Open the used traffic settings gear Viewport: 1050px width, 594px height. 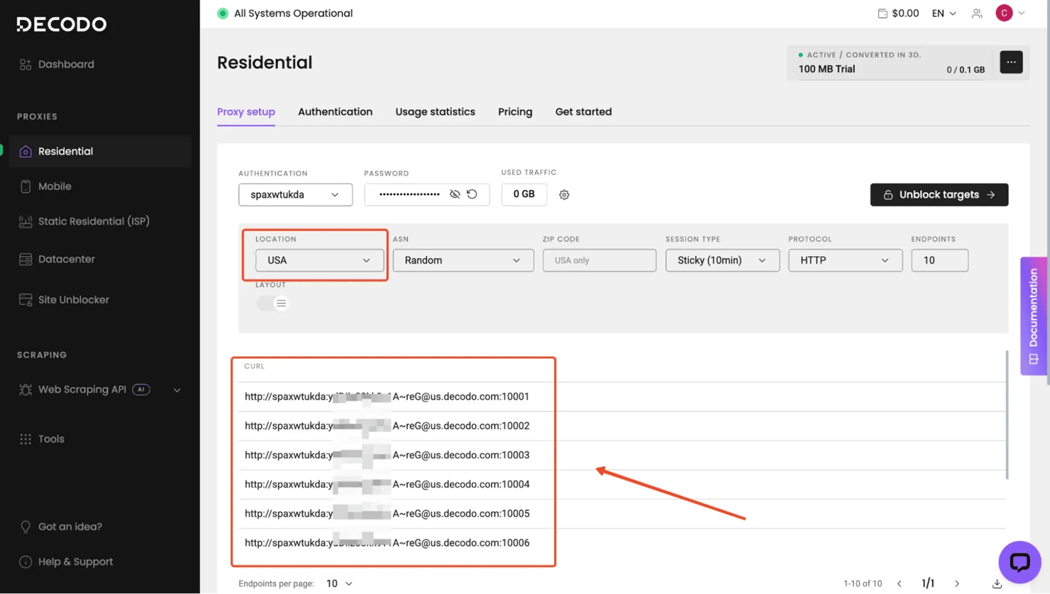[x=564, y=195]
